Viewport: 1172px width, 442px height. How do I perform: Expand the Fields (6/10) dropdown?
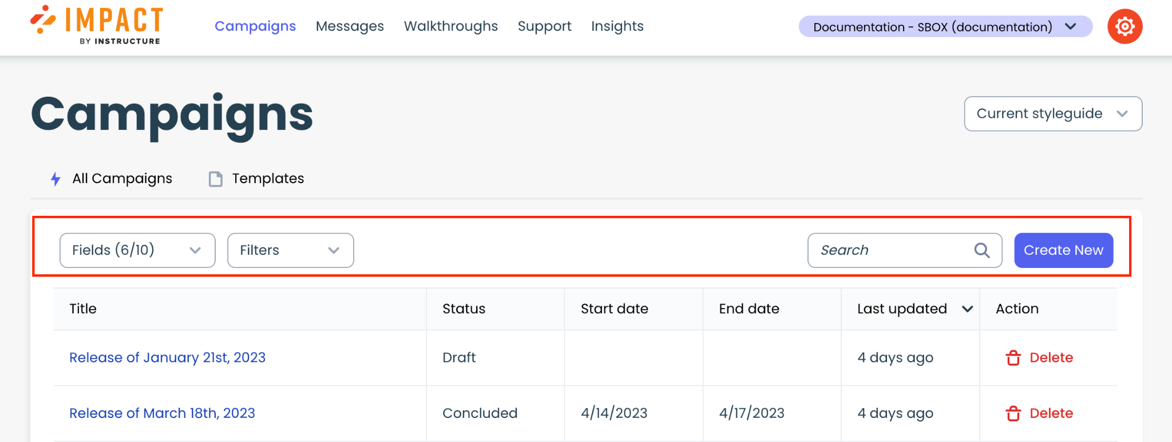click(x=137, y=250)
